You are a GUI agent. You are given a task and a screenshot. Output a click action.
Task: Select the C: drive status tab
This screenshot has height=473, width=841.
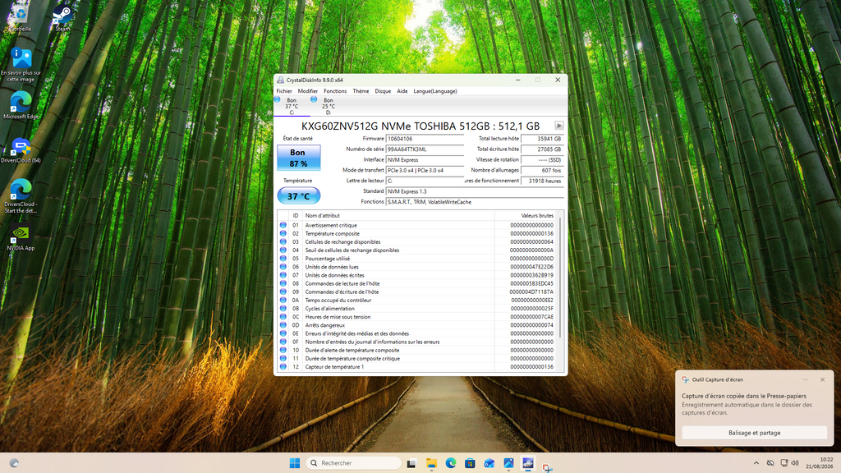tap(292, 106)
